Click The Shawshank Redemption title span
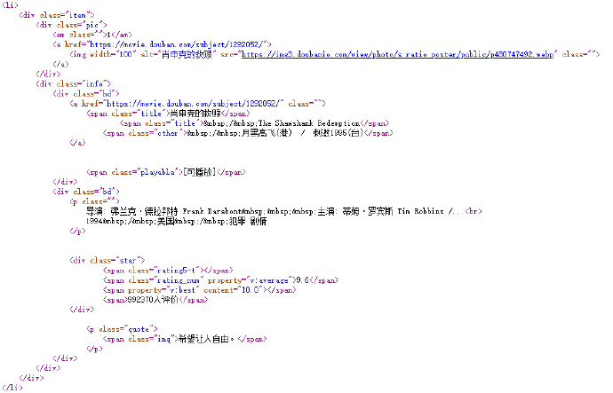613x393 pixels. click(x=254, y=123)
